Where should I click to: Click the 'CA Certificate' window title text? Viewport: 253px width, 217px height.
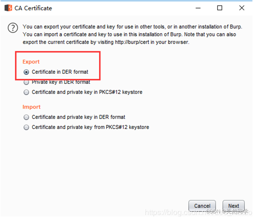[x=33, y=8]
